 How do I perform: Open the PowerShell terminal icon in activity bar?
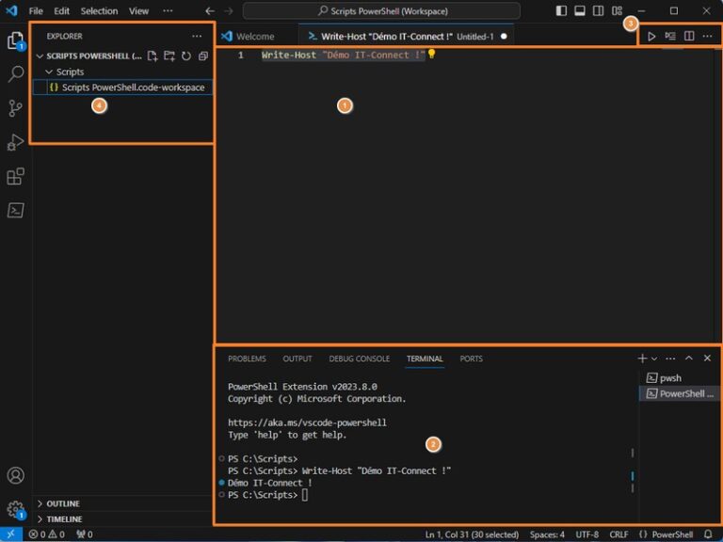(x=15, y=210)
